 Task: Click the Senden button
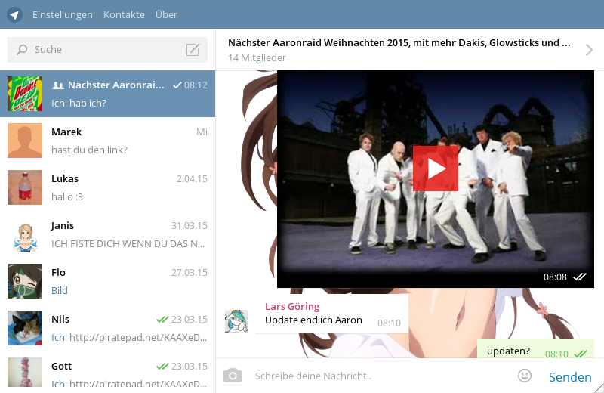coord(570,377)
